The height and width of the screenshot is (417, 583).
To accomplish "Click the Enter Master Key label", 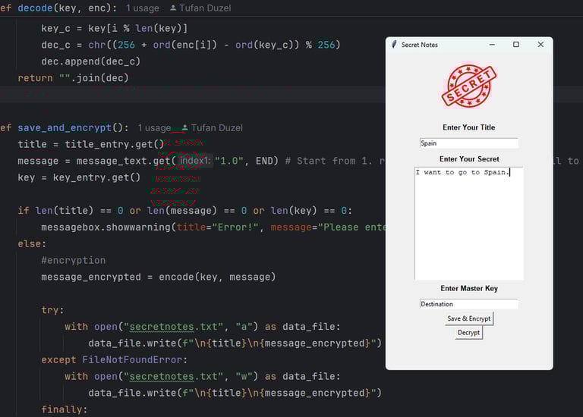I will pos(469,289).
